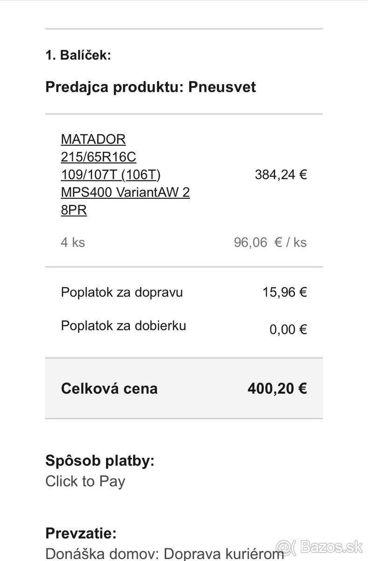Click the 1. Balíček heading
Image resolution: width=368 pixels, height=561 pixels.
tap(78, 55)
